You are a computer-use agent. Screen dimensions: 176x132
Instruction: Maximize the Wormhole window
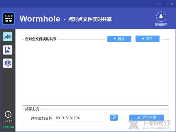165,4
